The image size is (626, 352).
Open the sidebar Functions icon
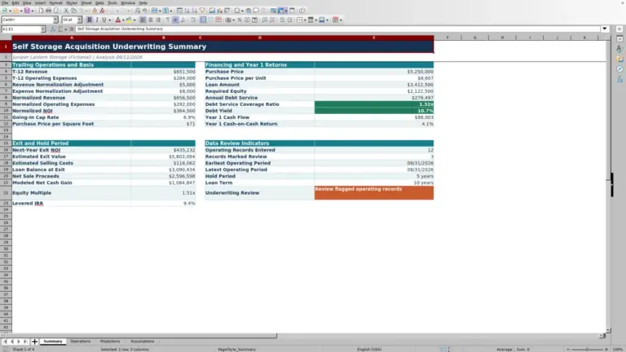coord(619,79)
